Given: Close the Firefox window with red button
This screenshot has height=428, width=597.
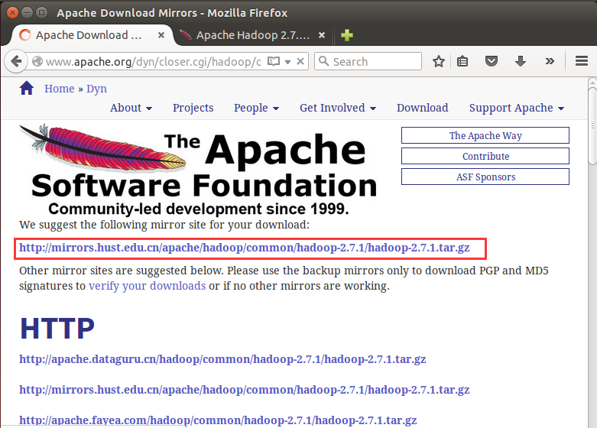Looking at the screenshot, I should coord(12,12).
